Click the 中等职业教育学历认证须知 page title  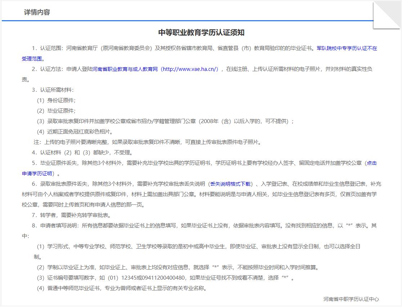click(201, 32)
